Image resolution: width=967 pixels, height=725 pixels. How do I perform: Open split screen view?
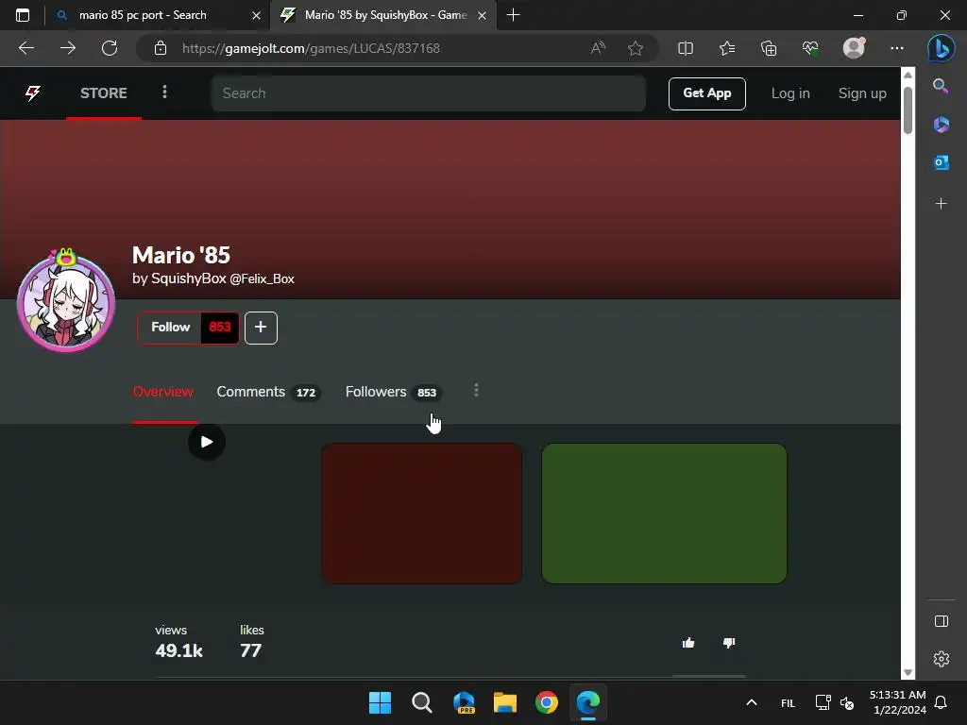tap(686, 48)
